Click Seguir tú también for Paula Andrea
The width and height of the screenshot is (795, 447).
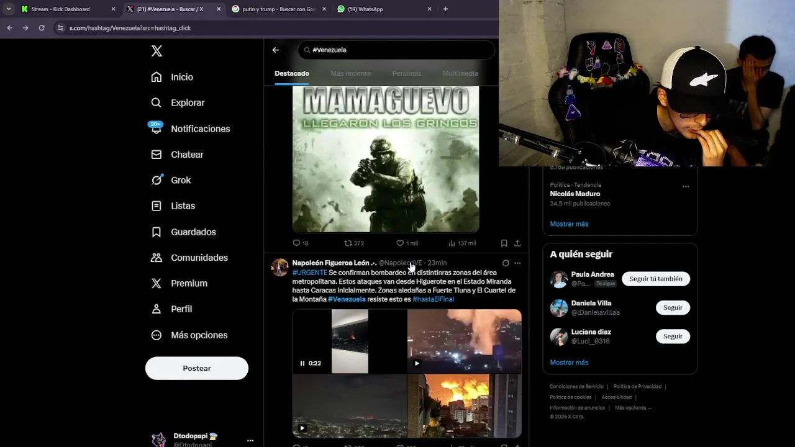tap(655, 279)
